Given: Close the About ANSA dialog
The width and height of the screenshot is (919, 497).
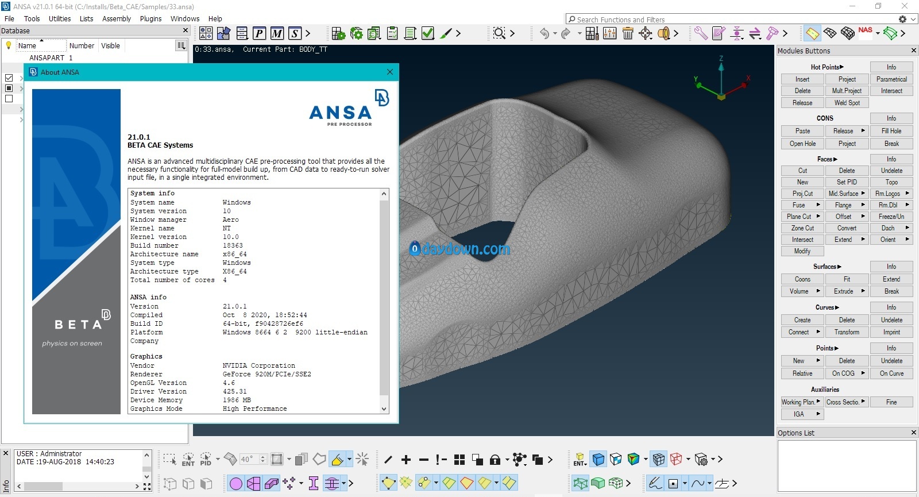Looking at the screenshot, I should pos(390,72).
